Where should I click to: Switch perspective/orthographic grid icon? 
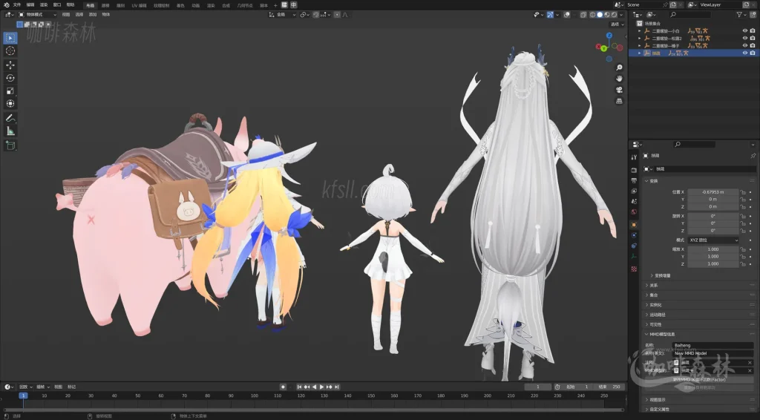(619, 101)
